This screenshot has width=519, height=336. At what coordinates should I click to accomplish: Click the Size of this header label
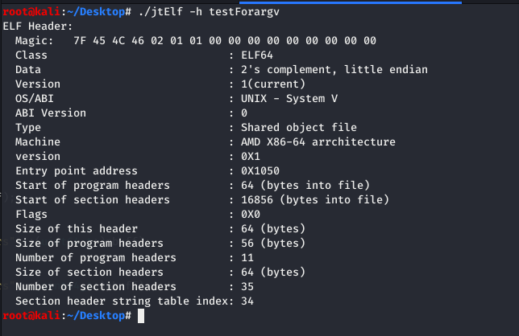[76, 228]
